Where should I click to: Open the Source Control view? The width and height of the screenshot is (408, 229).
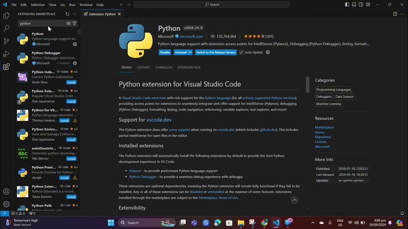pos(6,41)
